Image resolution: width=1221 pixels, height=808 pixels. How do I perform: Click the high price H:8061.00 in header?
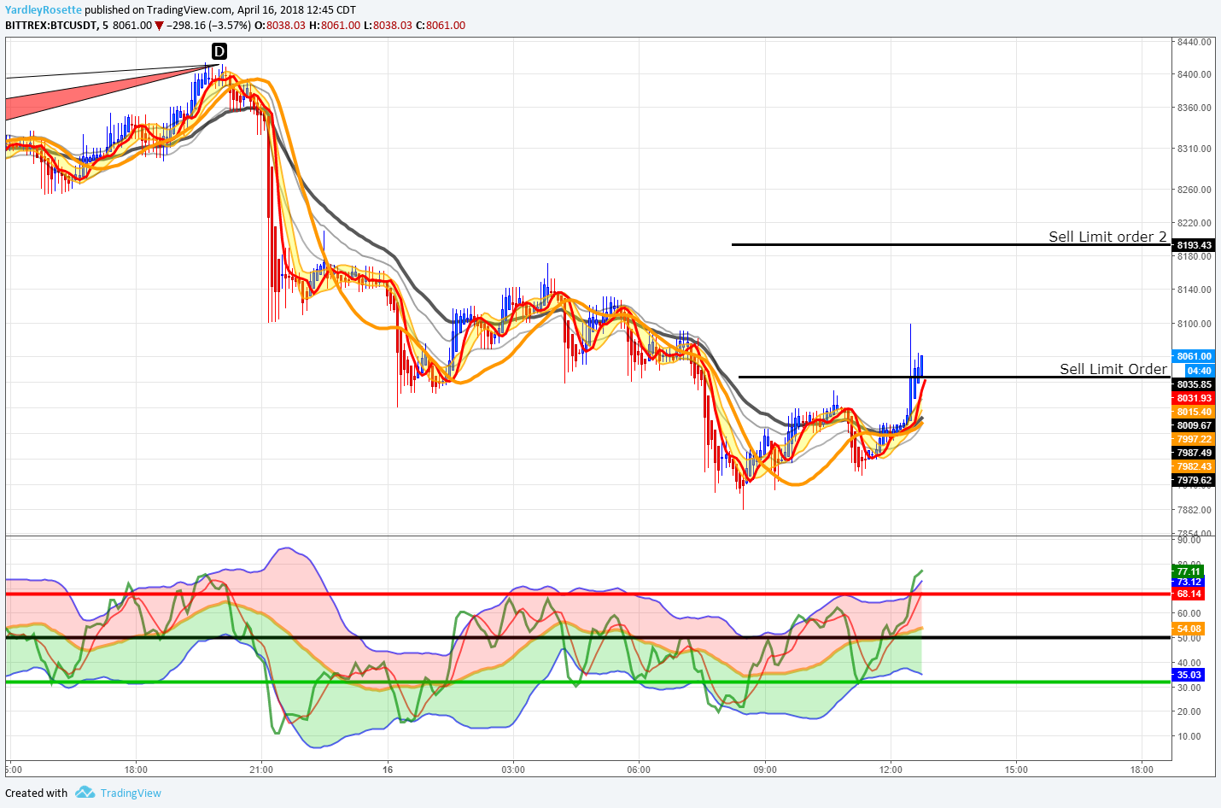335,26
